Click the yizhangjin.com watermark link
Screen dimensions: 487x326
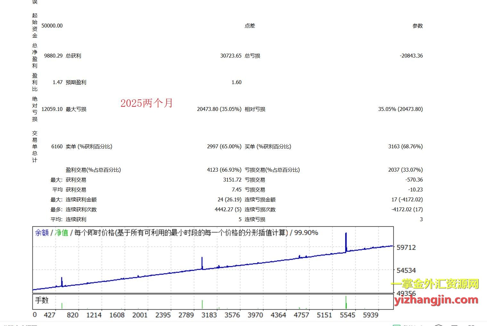(436, 300)
